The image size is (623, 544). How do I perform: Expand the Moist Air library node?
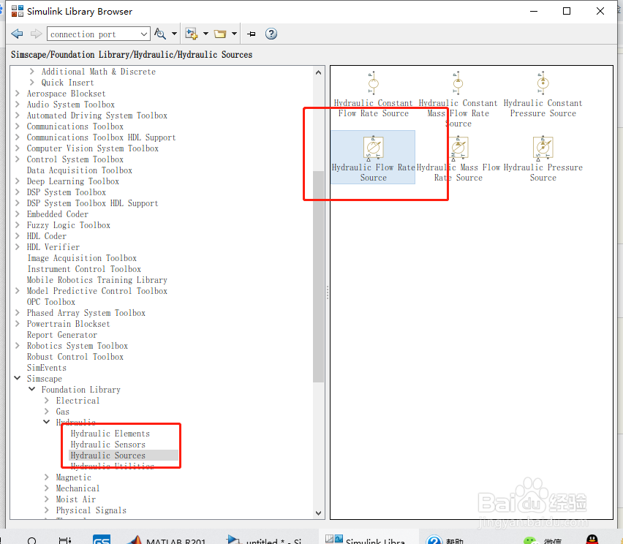[x=47, y=499]
